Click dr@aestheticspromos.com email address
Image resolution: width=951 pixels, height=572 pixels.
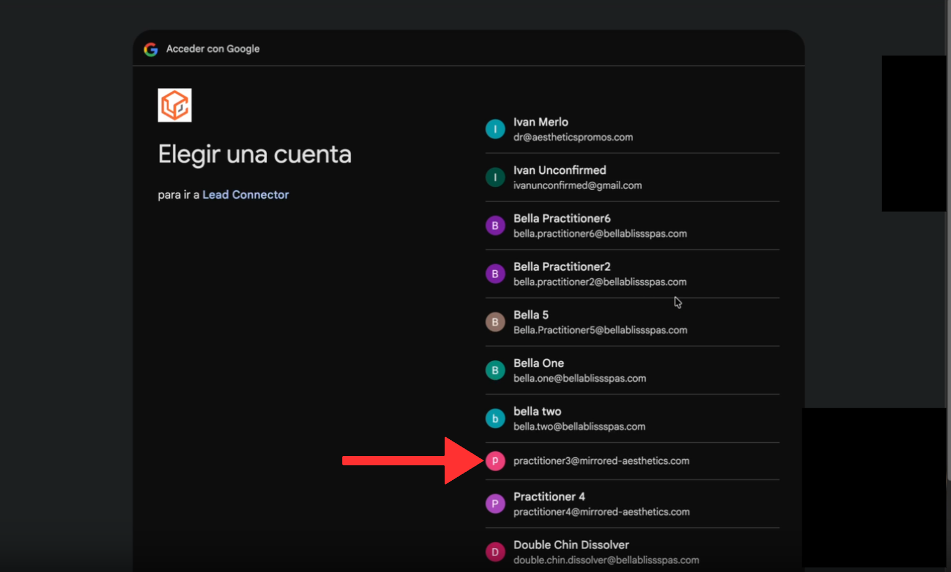(x=573, y=137)
